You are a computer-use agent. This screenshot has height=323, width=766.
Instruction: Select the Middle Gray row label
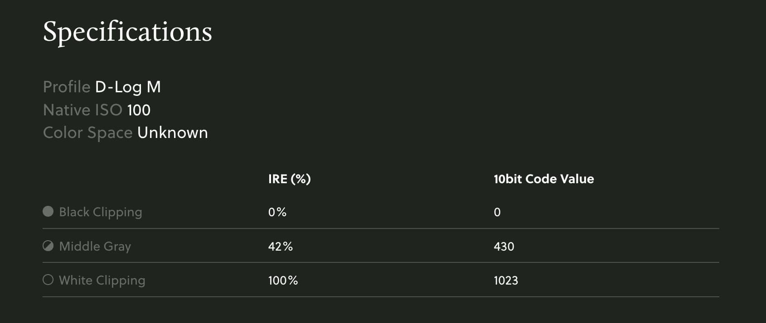click(95, 246)
